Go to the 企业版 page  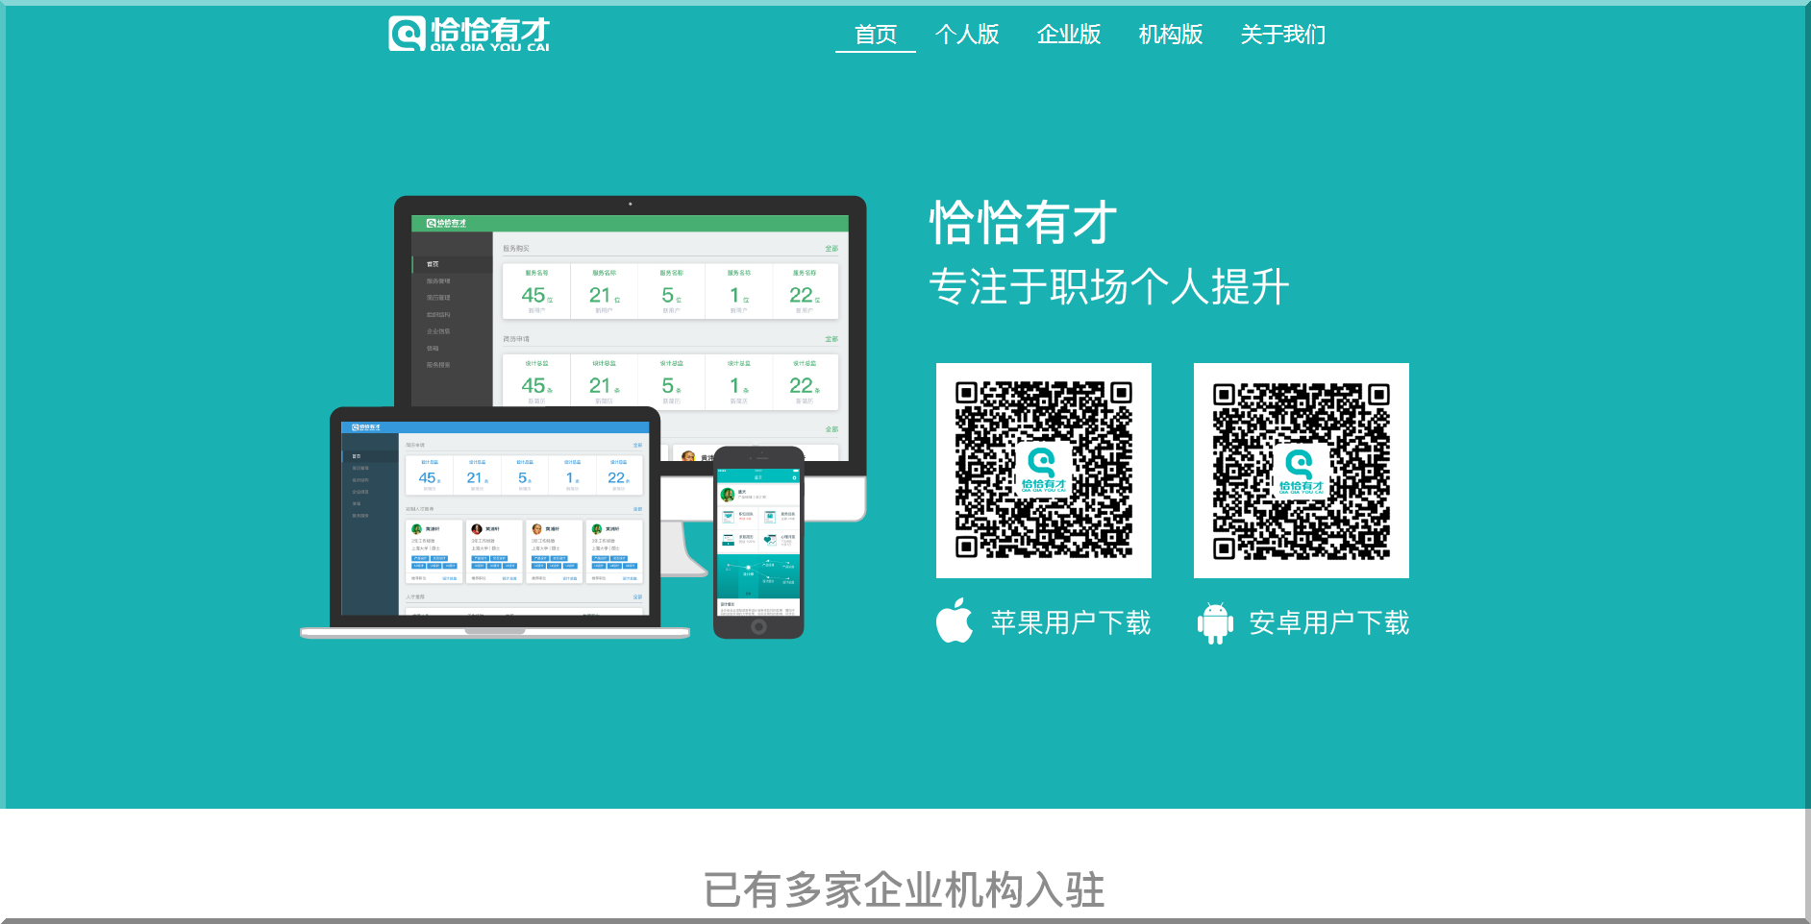(x=1069, y=35)
